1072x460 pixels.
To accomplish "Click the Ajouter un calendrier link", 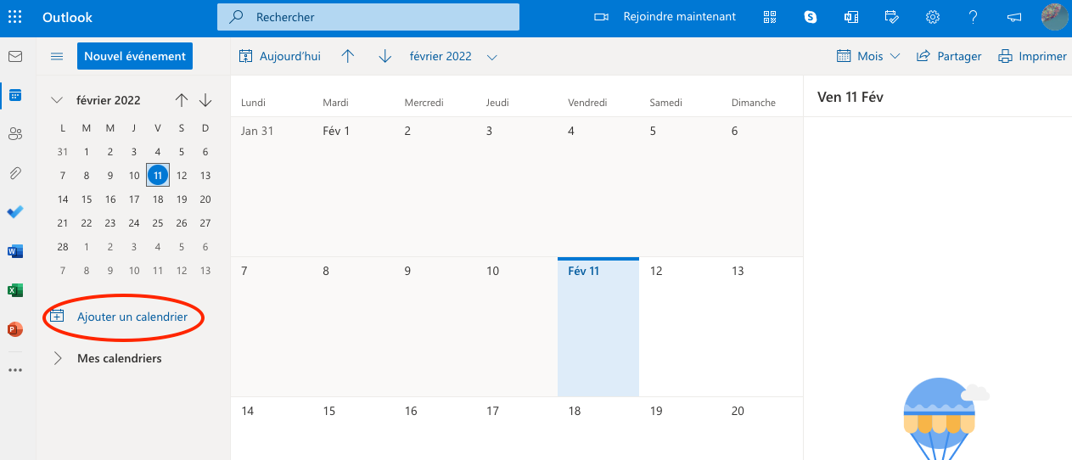I will pyautogui.click(x=132, y=317).
